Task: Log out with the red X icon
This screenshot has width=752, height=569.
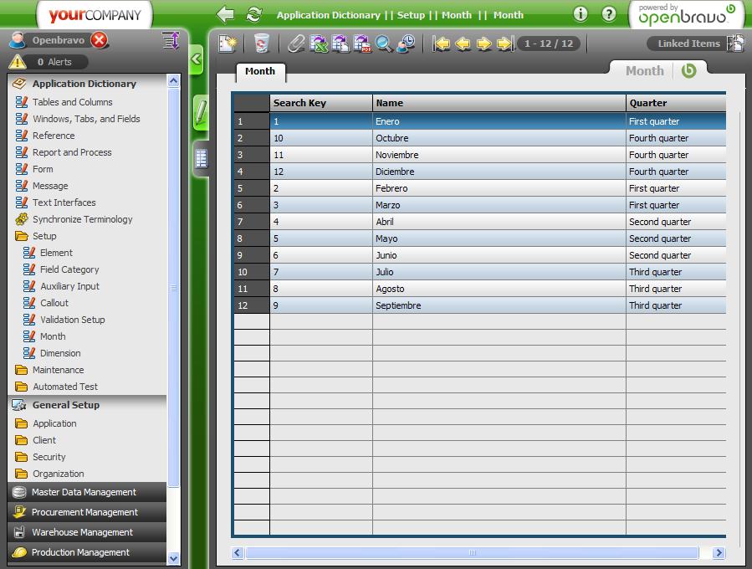Action: [x=100, y=40]
